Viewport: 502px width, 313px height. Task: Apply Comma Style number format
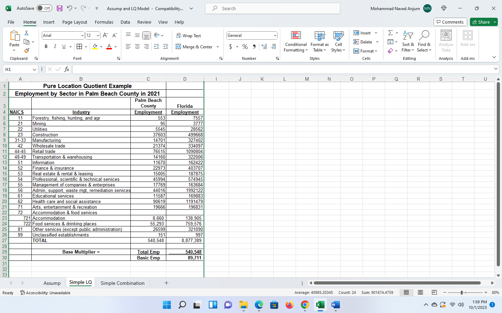254,47
